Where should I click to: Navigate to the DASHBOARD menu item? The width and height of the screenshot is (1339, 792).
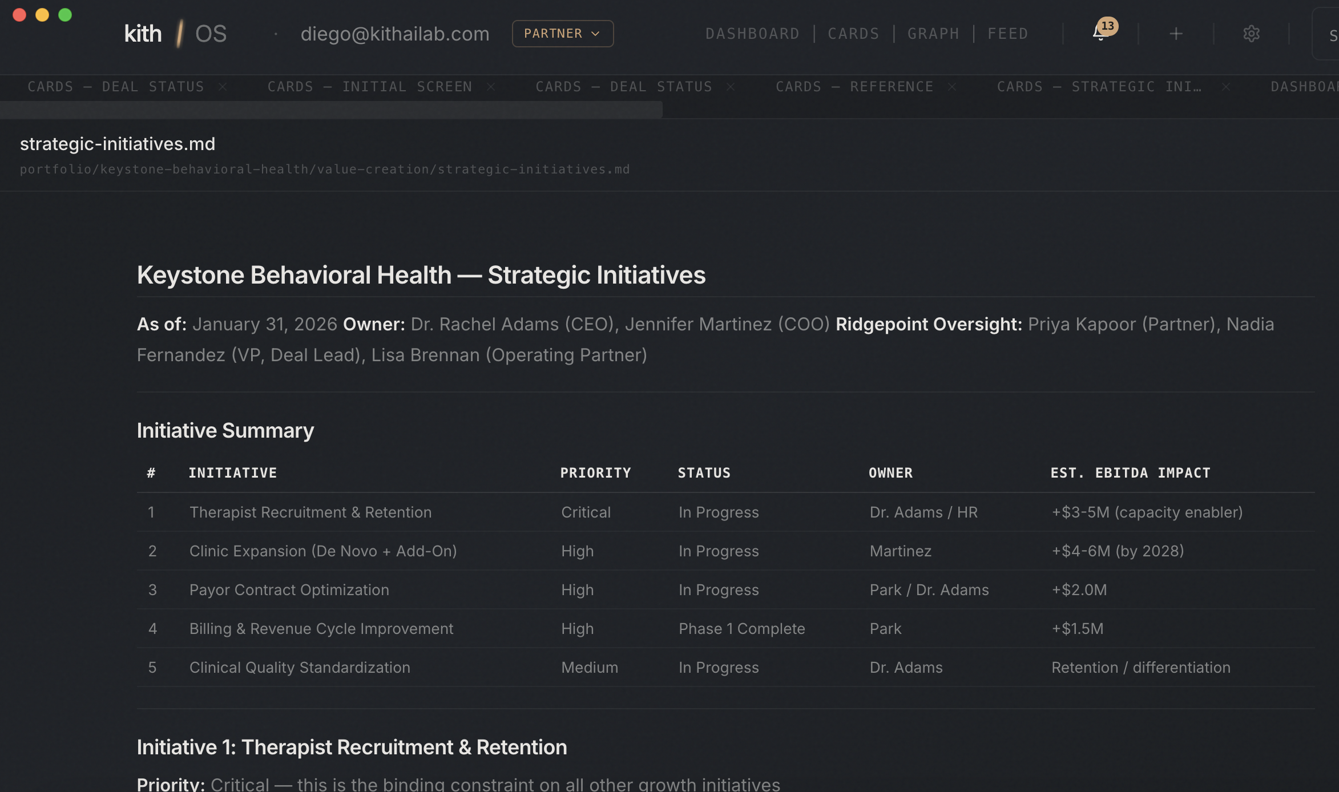click(x=752, y=33)
